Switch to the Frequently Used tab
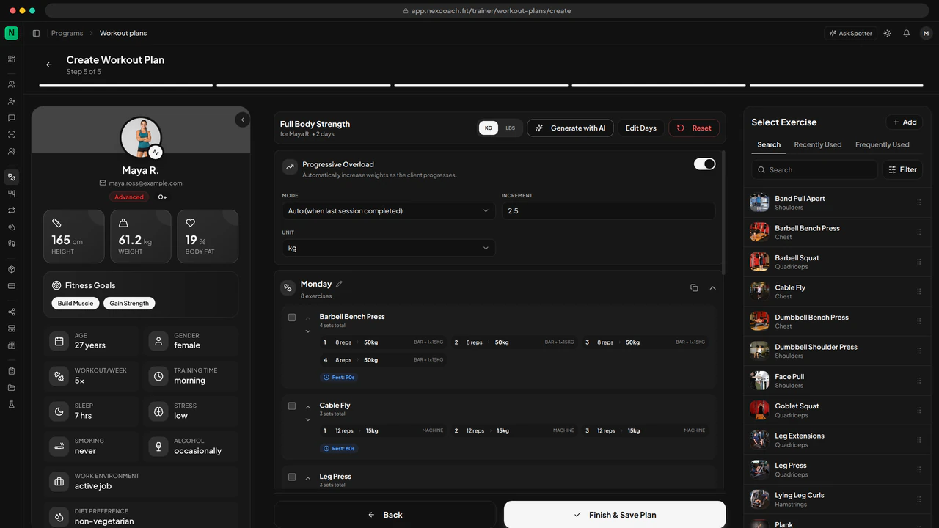This screenshot has width=939, height=528. pos(883,144)
